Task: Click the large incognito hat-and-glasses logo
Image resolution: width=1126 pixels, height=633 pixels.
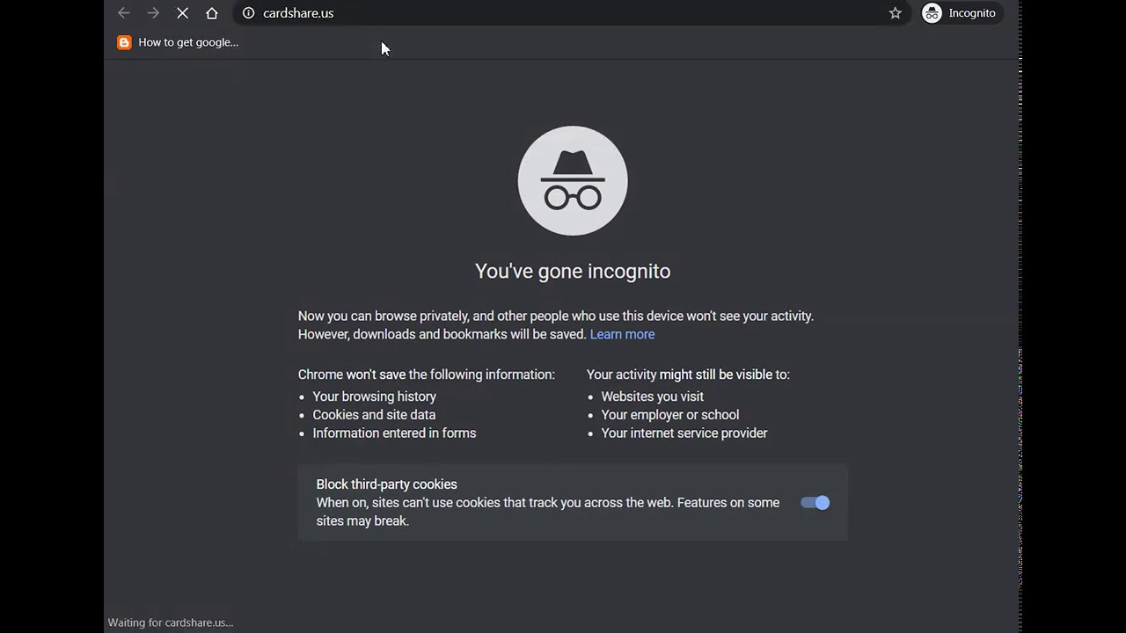Action: [x=573, y=181]
